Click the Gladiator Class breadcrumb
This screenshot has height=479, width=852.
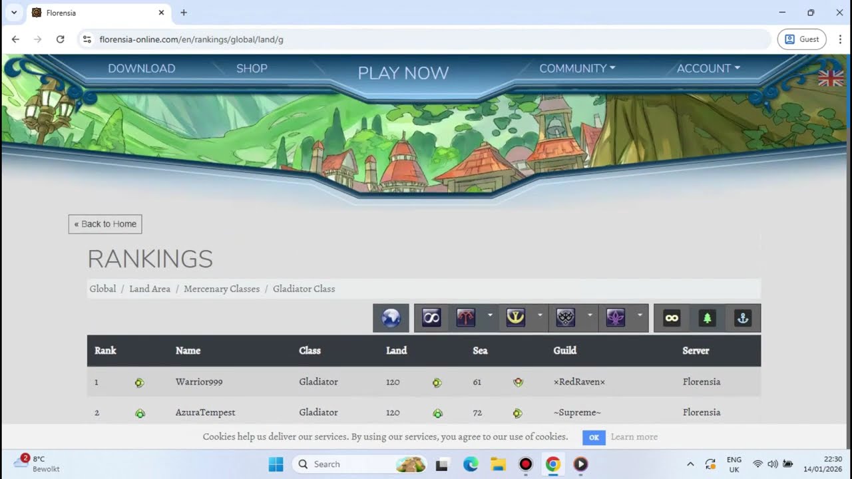pyautogui.click(x=304, y=289)
